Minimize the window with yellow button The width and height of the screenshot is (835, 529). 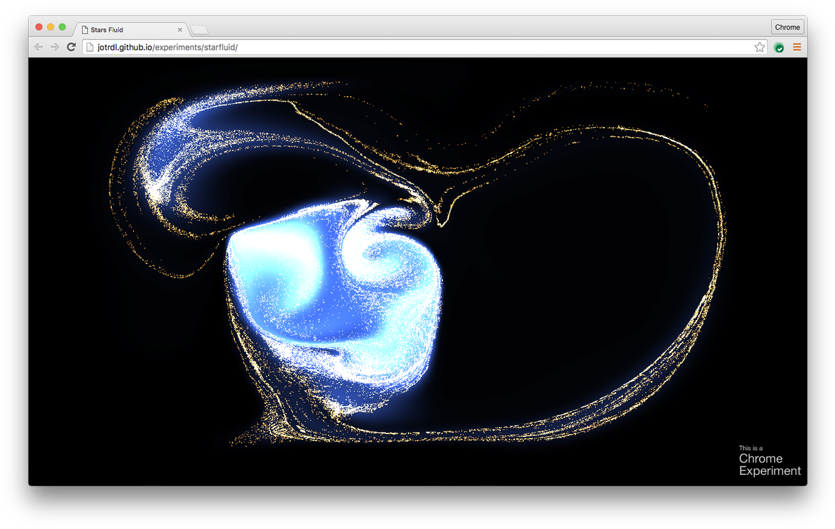point(51,27)
